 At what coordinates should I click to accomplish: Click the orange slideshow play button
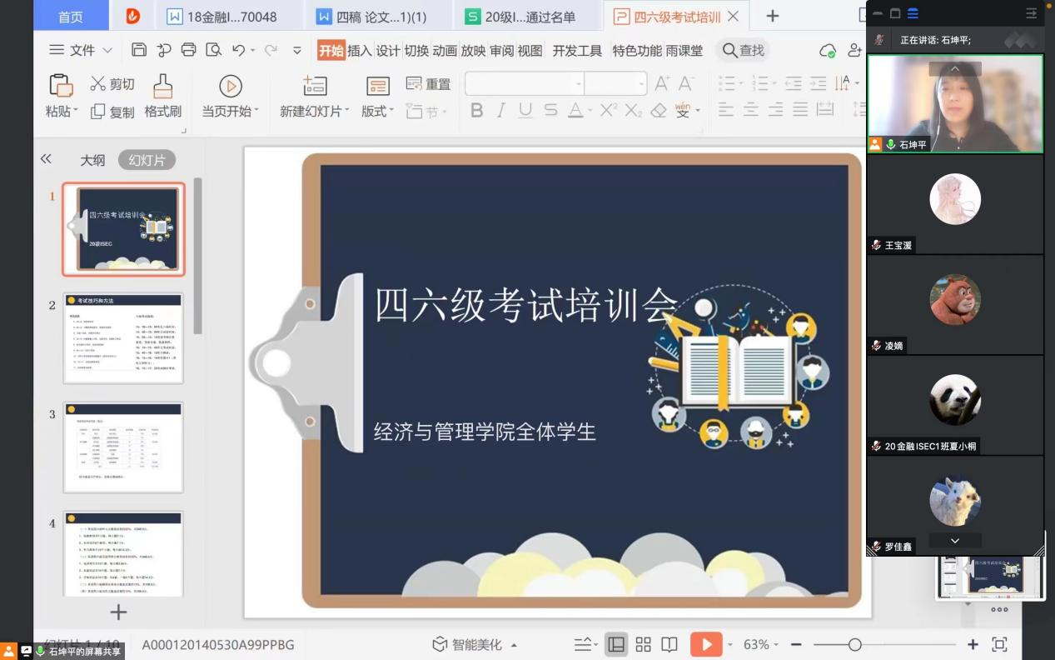click(706, 644)
